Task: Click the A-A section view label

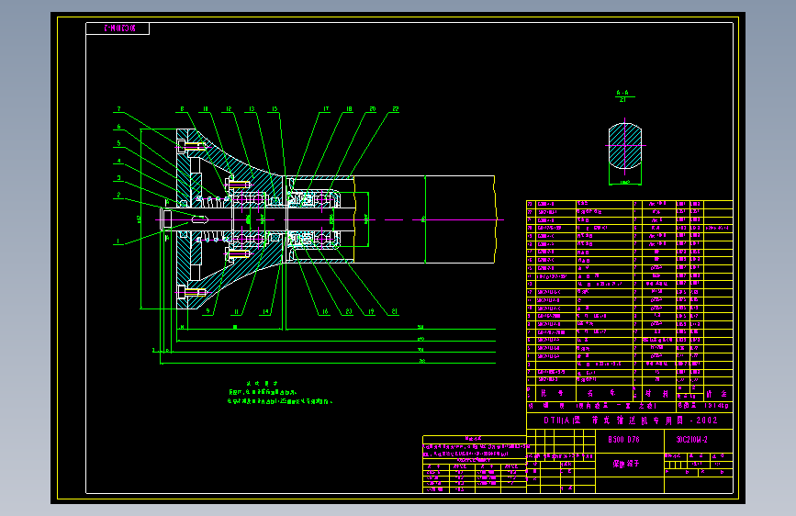Action: (x=622, y=93)
